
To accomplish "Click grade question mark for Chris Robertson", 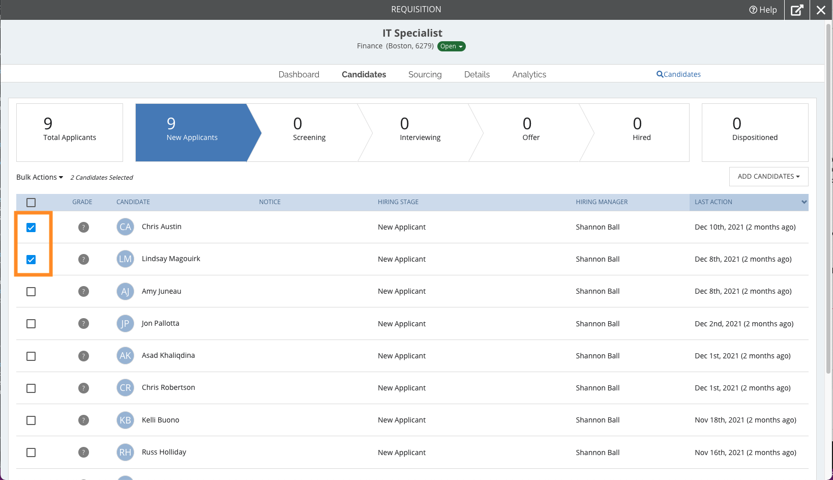I will pyautogui.click(x=83, y=388).
